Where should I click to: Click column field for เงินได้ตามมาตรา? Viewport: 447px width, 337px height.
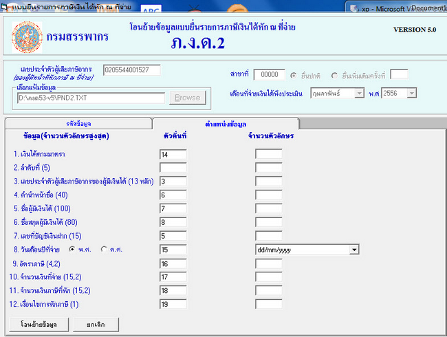tap(173, 154)
